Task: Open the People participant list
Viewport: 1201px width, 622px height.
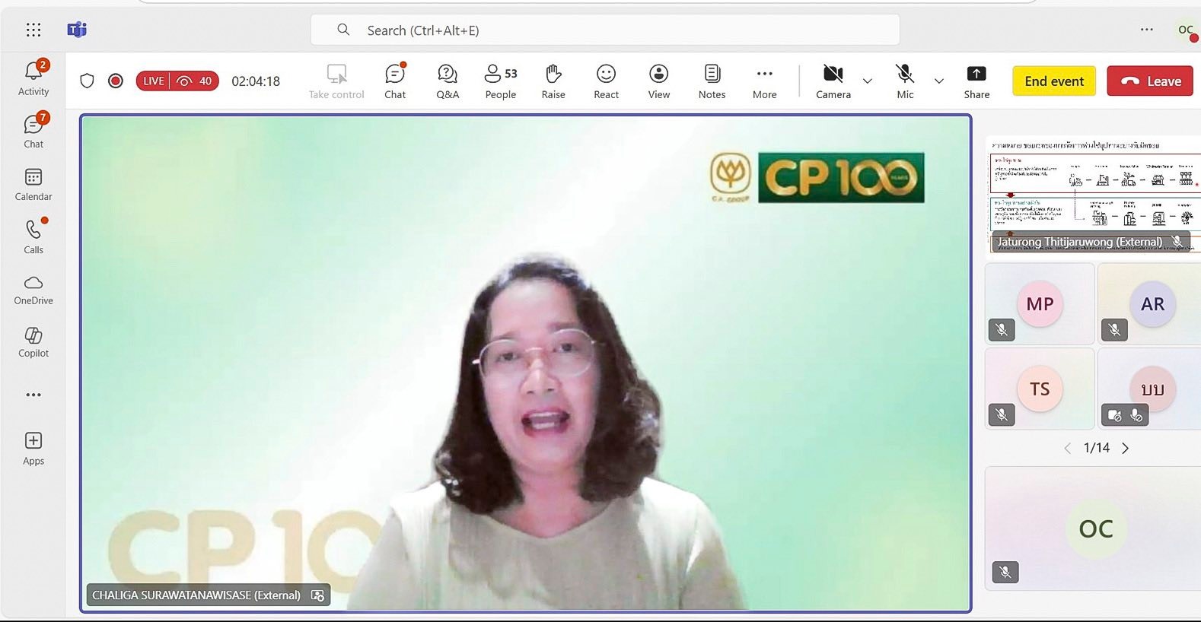Action: point(500,81)
